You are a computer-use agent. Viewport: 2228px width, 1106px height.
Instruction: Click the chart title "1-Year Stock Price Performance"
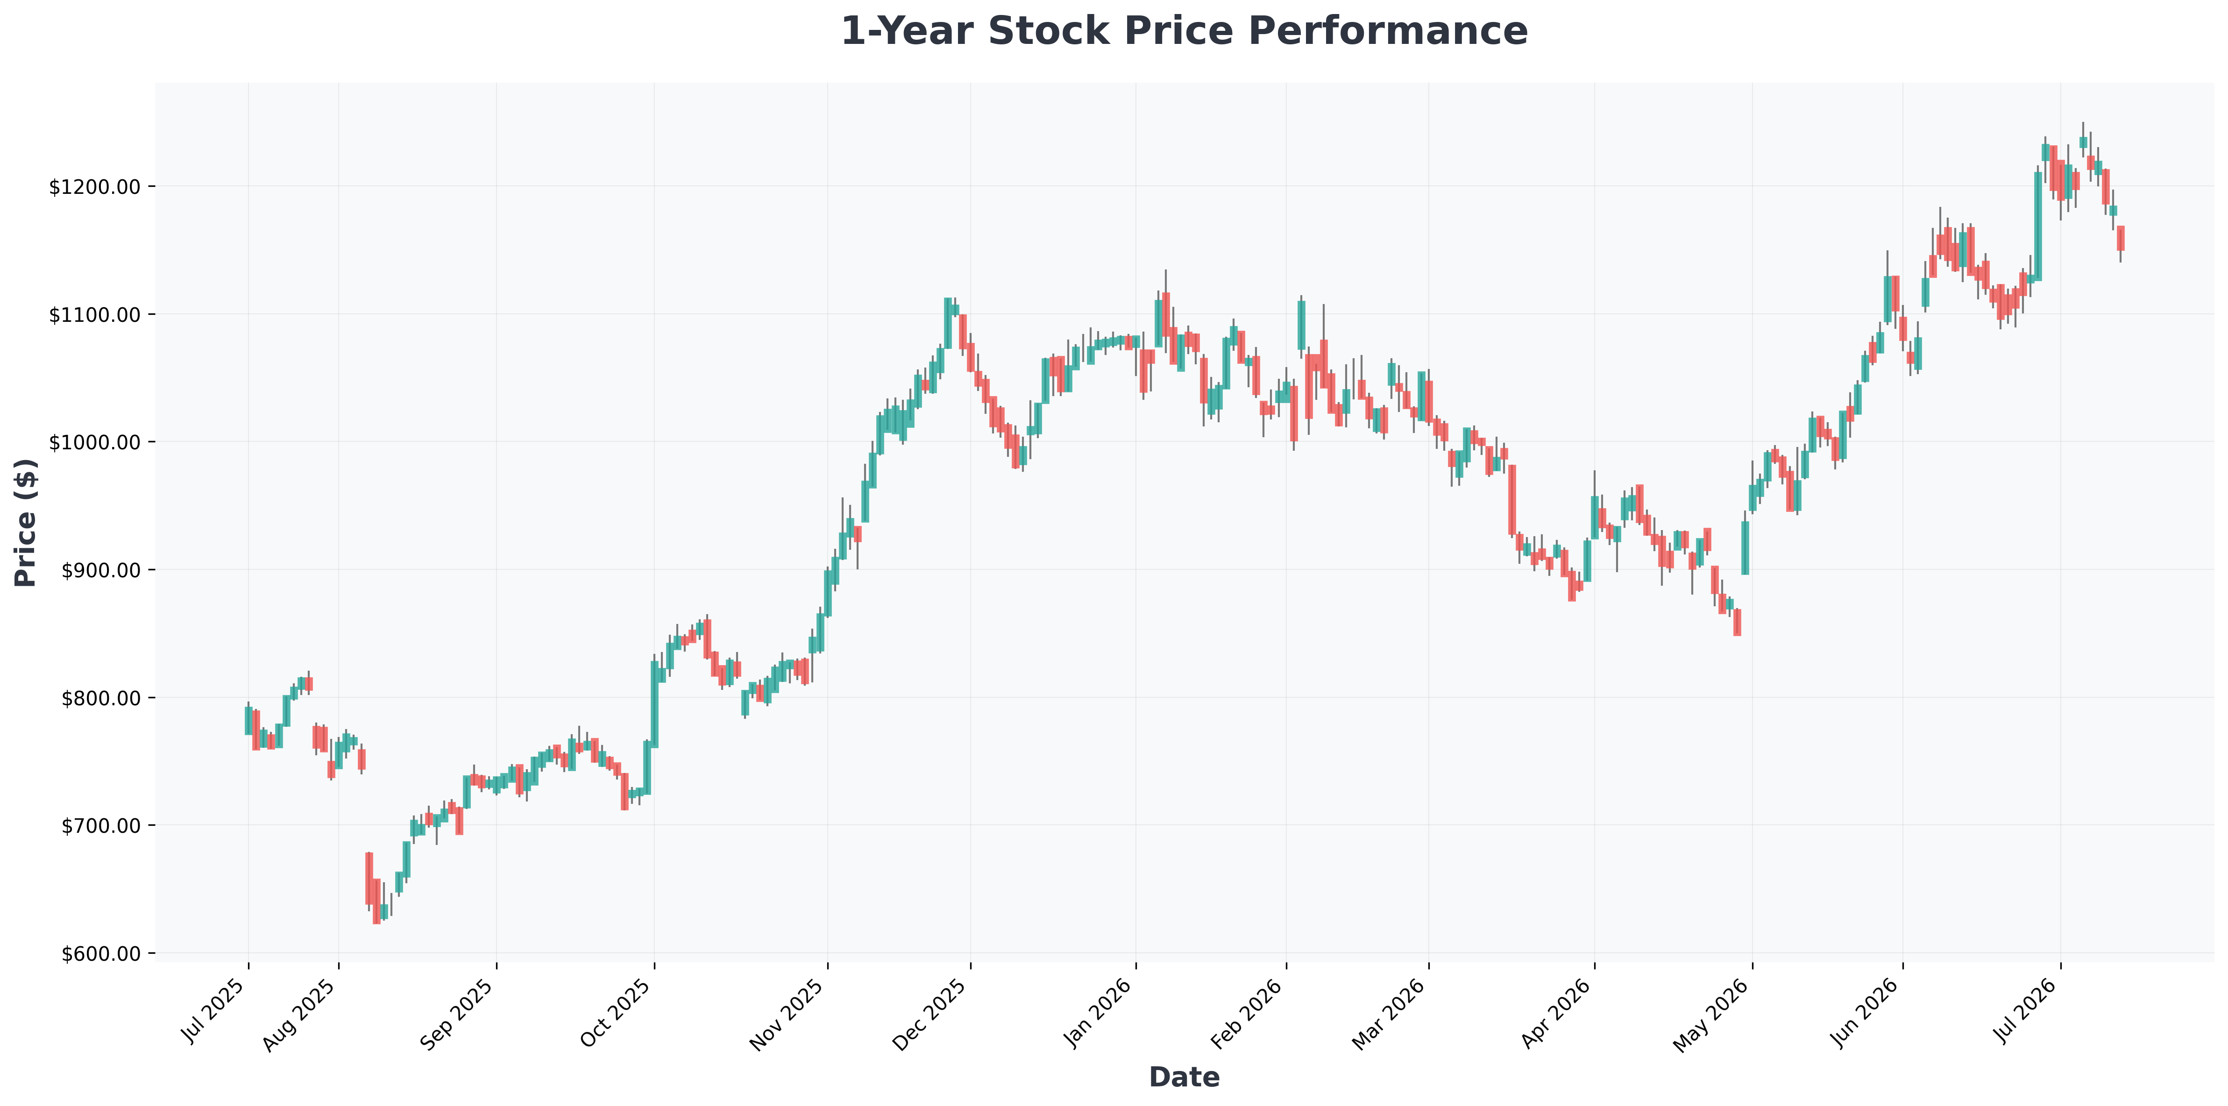pos(1184,31)
